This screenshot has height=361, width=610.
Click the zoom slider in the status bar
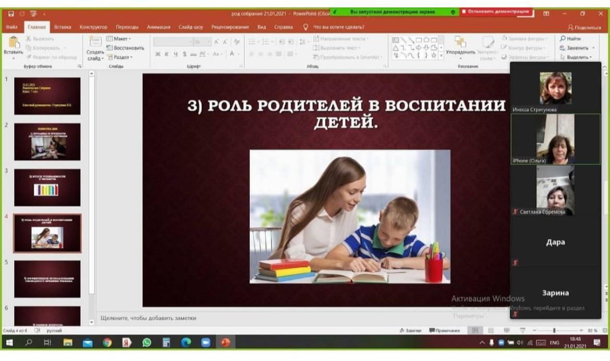click(x=554, y=330)
